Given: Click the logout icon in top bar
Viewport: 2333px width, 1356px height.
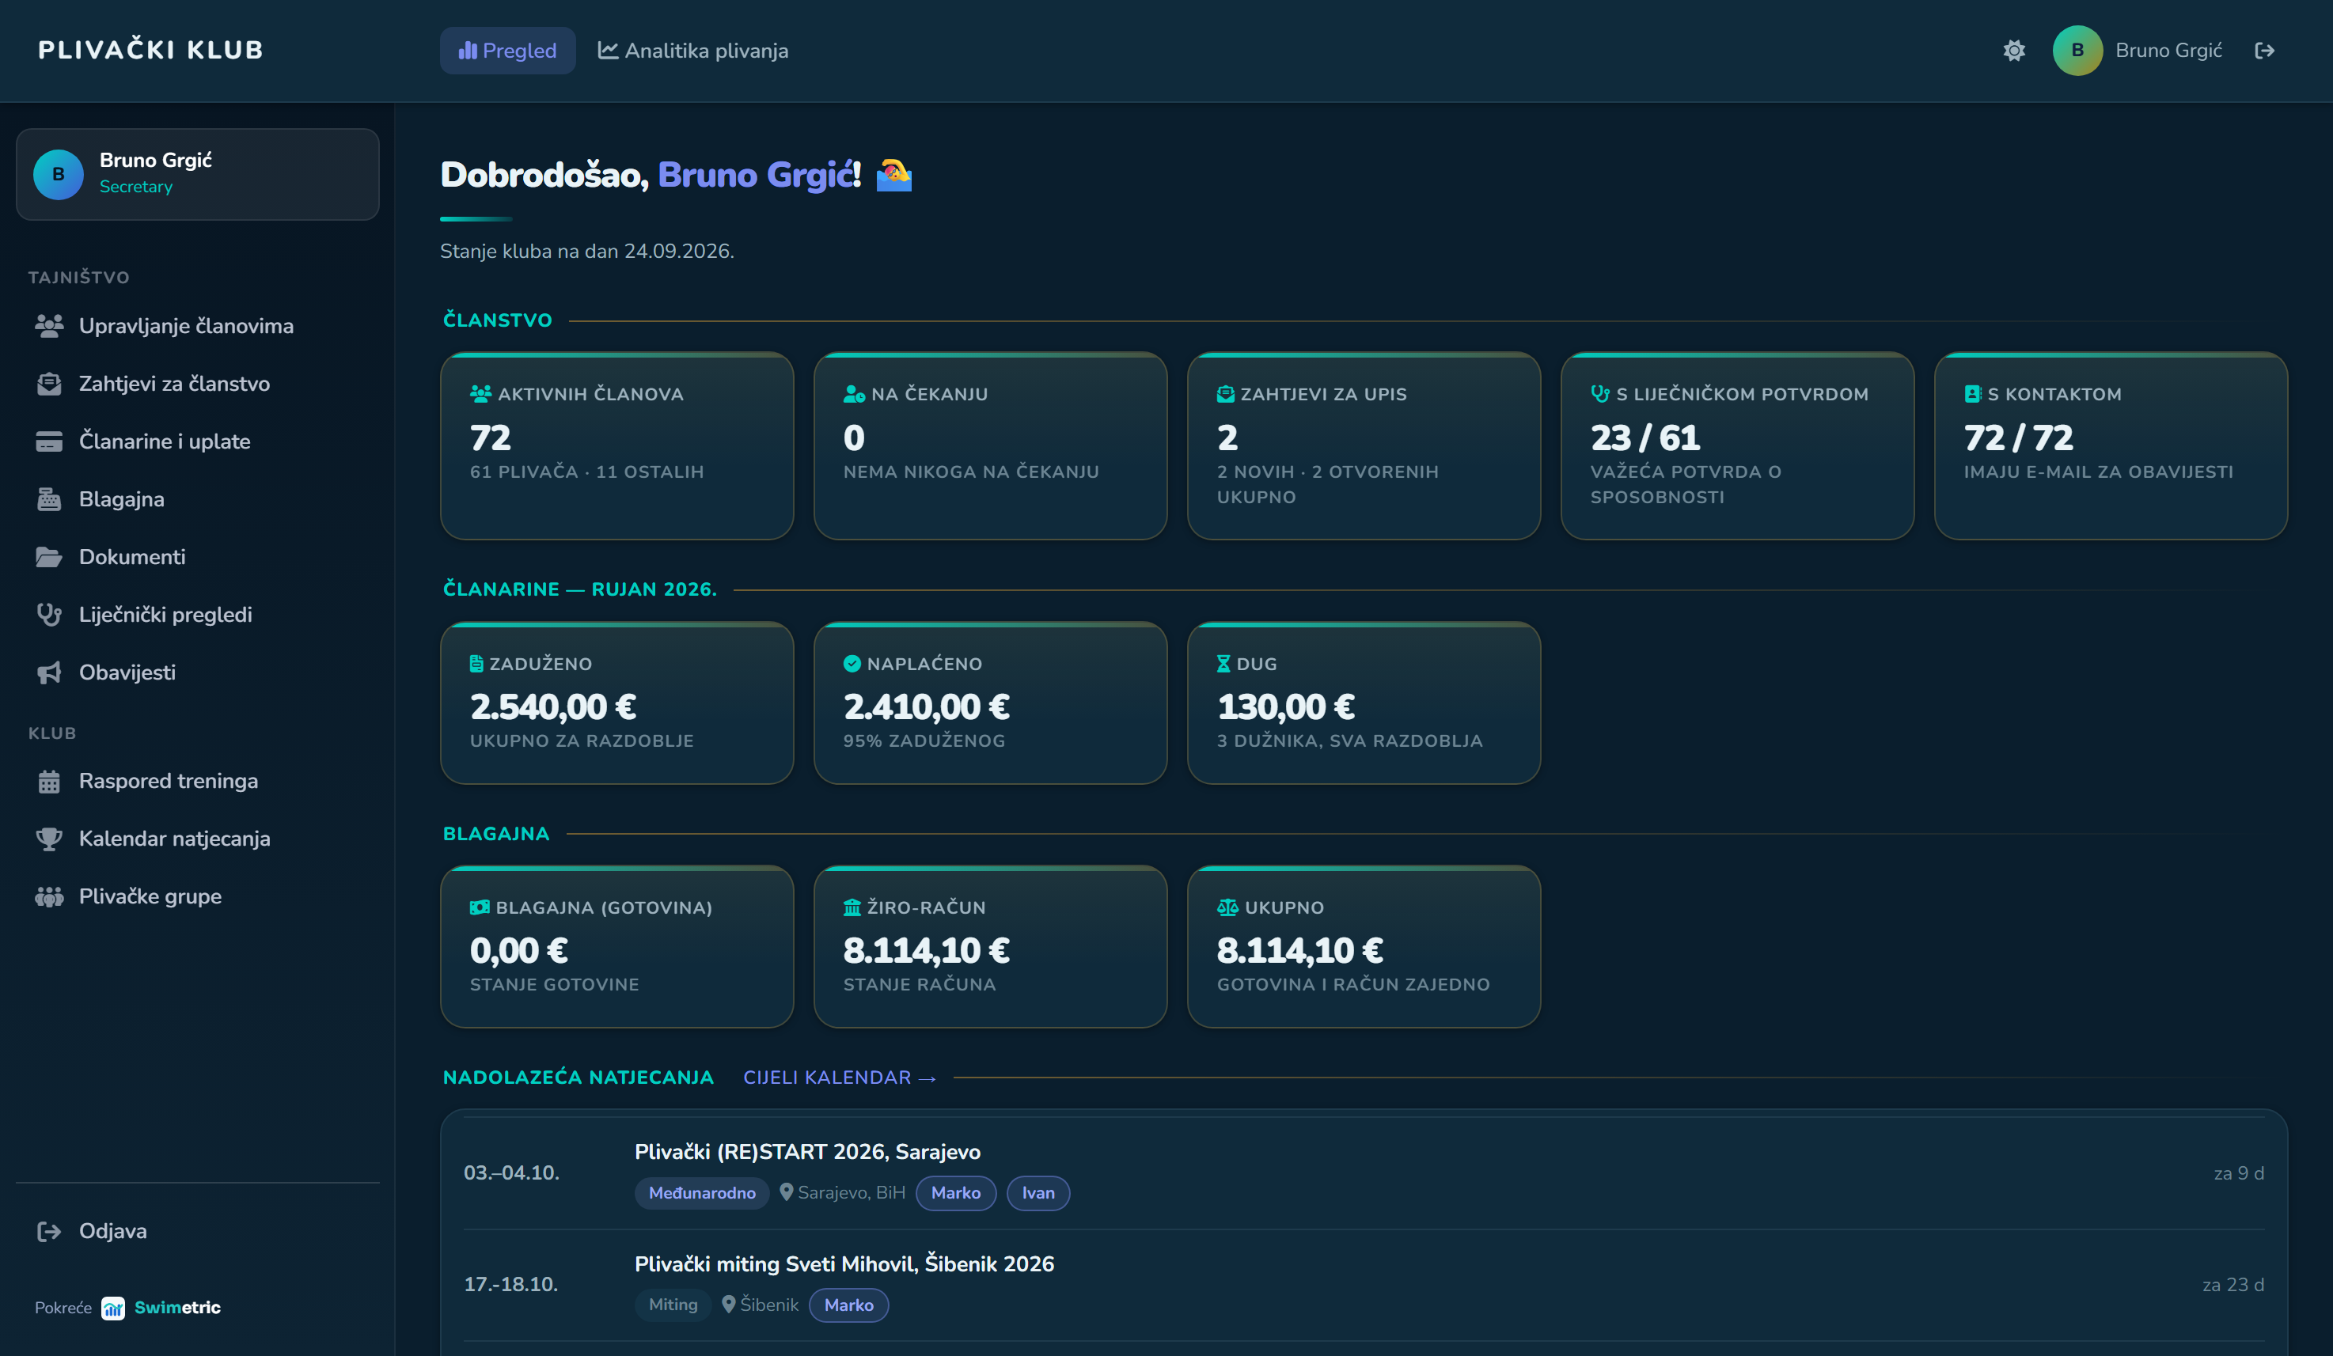Looking at the screenshot, I should coord(2264,51).
